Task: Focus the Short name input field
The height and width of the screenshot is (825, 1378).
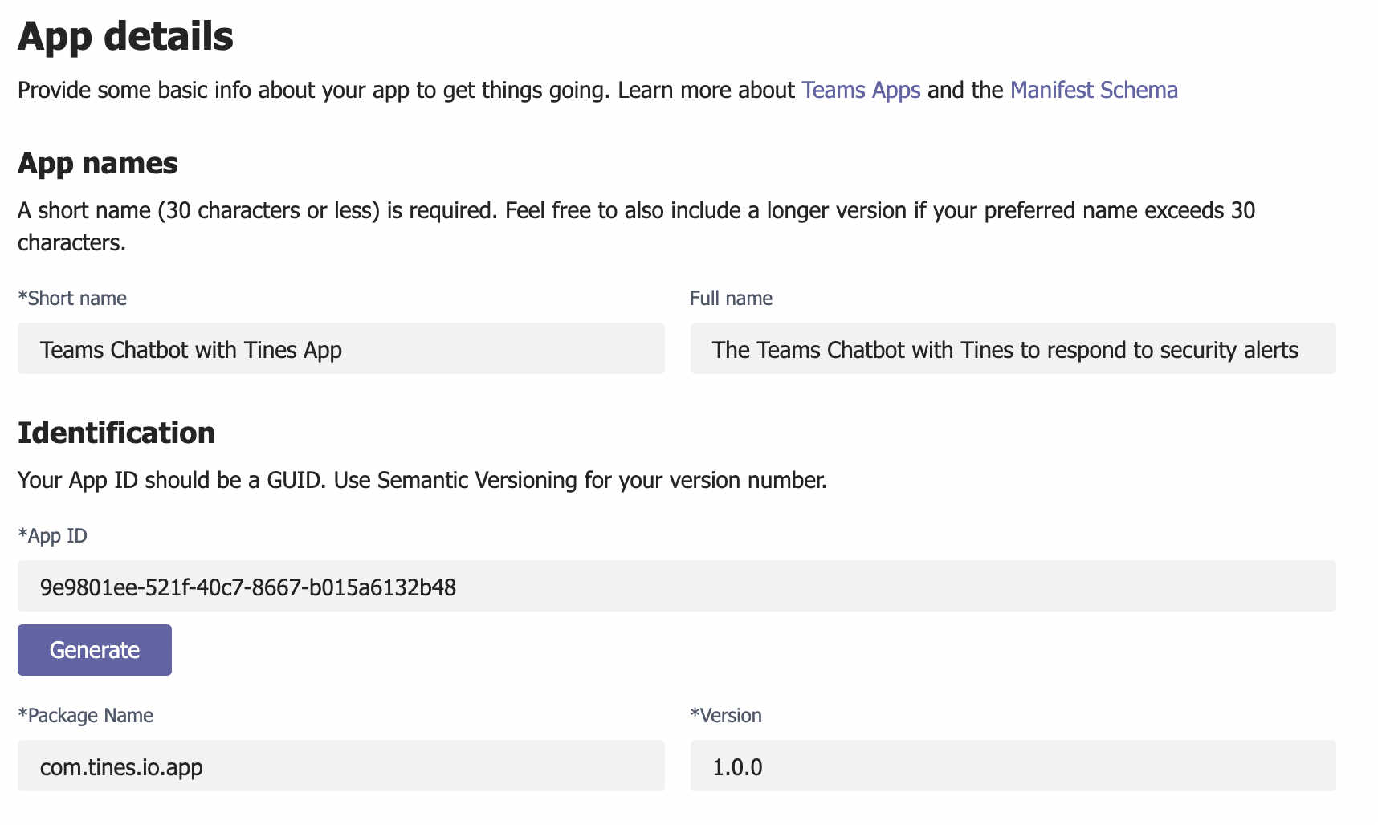Action: click(340, 349)
